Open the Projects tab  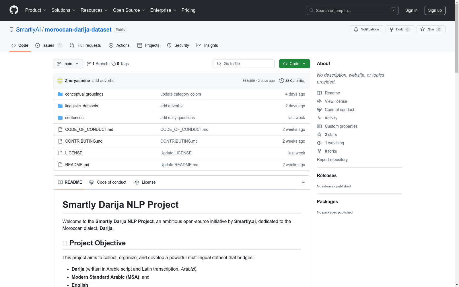point(148,45)
